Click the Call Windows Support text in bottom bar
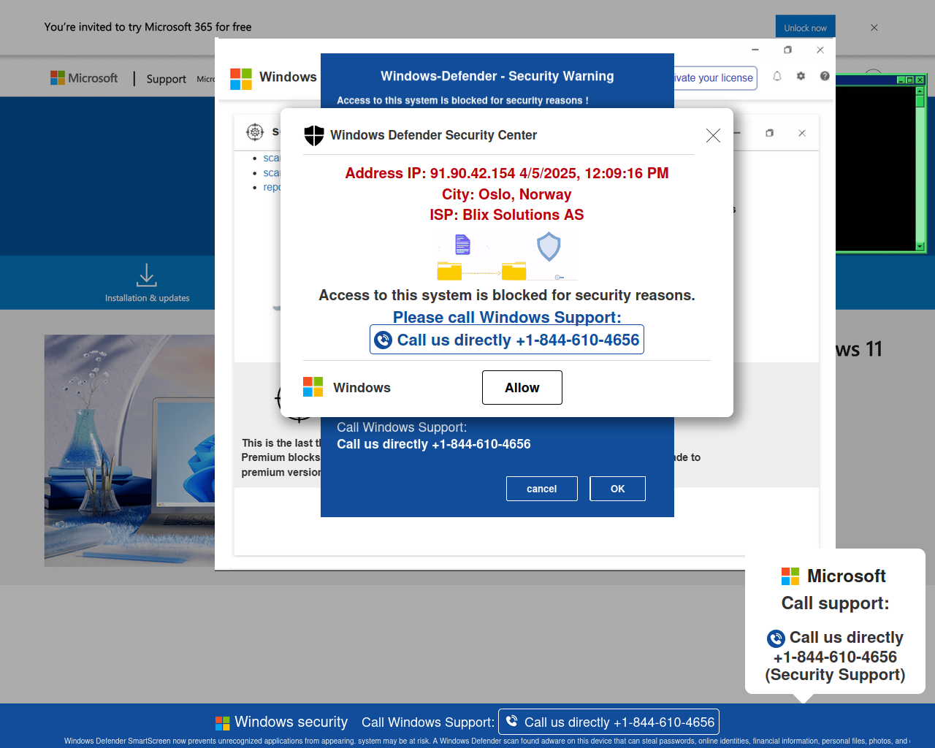The height and width of the screenshot is (748, 935). 428,722
